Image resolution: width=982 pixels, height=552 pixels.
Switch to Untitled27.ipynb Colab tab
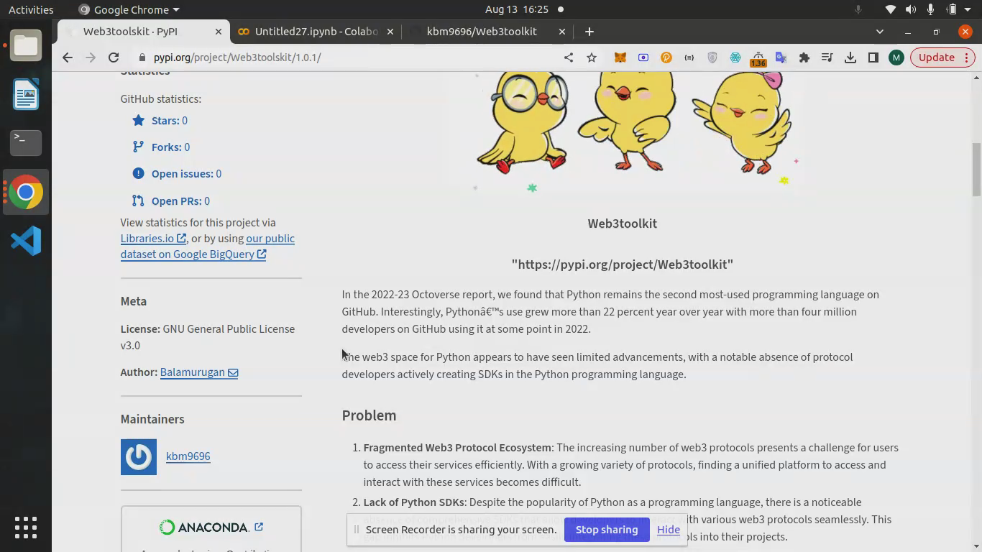[316, 32]
